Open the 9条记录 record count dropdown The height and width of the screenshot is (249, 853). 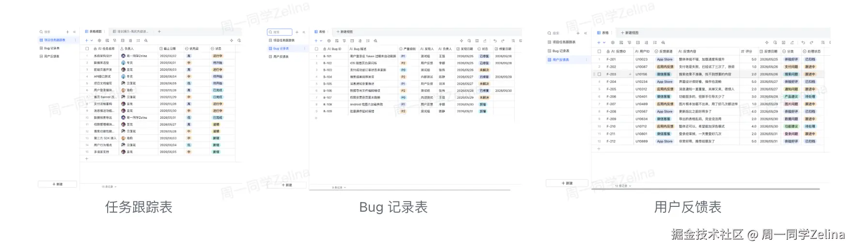[339, 187]
